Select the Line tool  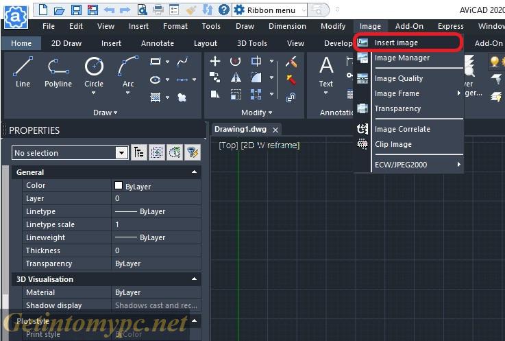[23, 72]
